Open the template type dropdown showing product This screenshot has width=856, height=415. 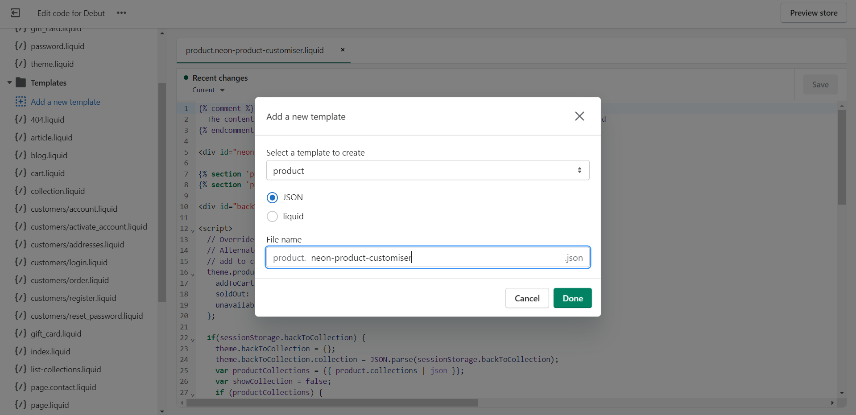pos(427,170)
